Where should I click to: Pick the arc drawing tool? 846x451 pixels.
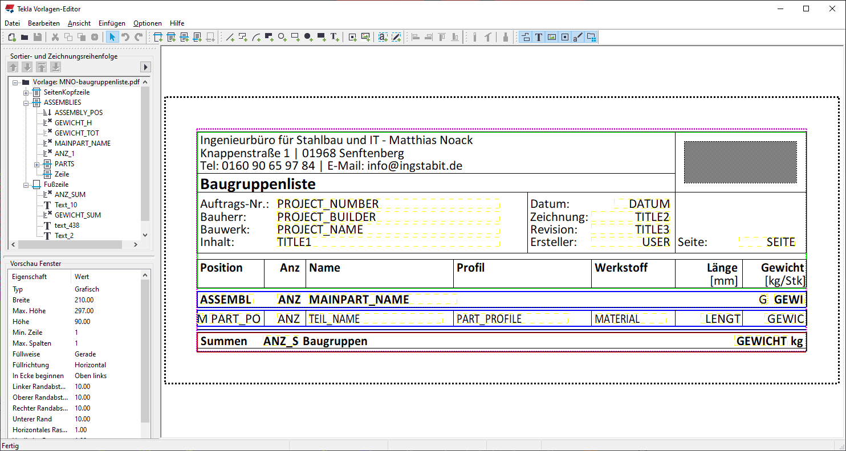click(256, 37)
